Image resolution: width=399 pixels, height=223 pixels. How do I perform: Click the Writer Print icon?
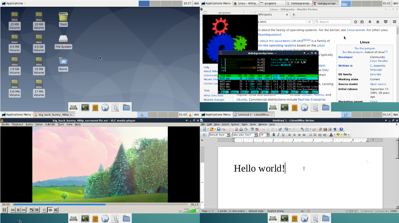(x=241, y=129)
